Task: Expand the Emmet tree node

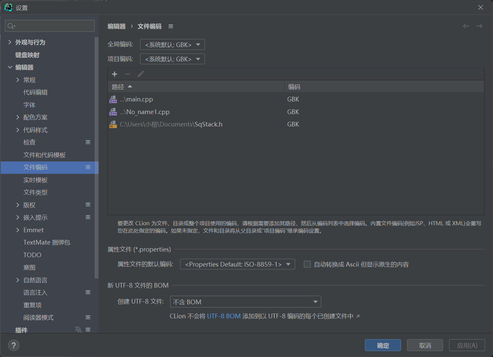Action: coord(18,230)
